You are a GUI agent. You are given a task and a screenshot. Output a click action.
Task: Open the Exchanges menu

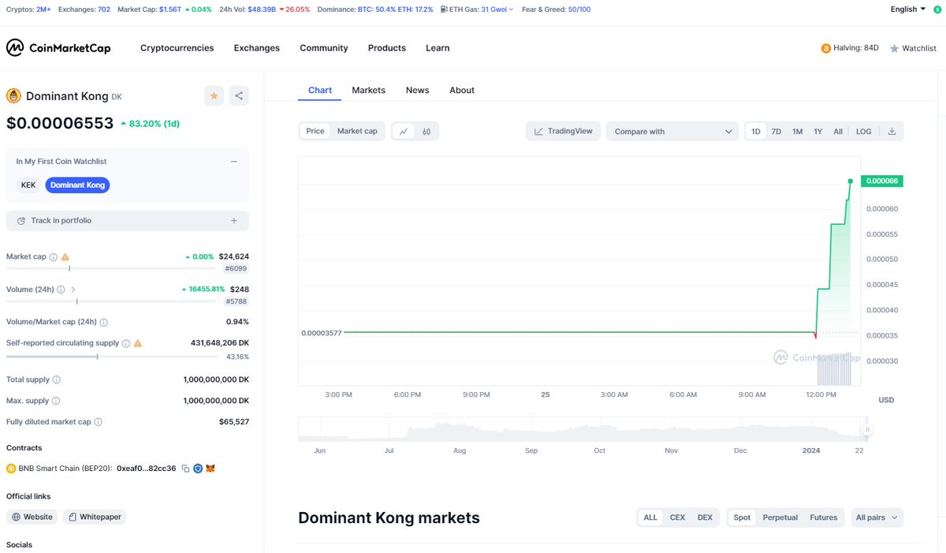(257, 48)
